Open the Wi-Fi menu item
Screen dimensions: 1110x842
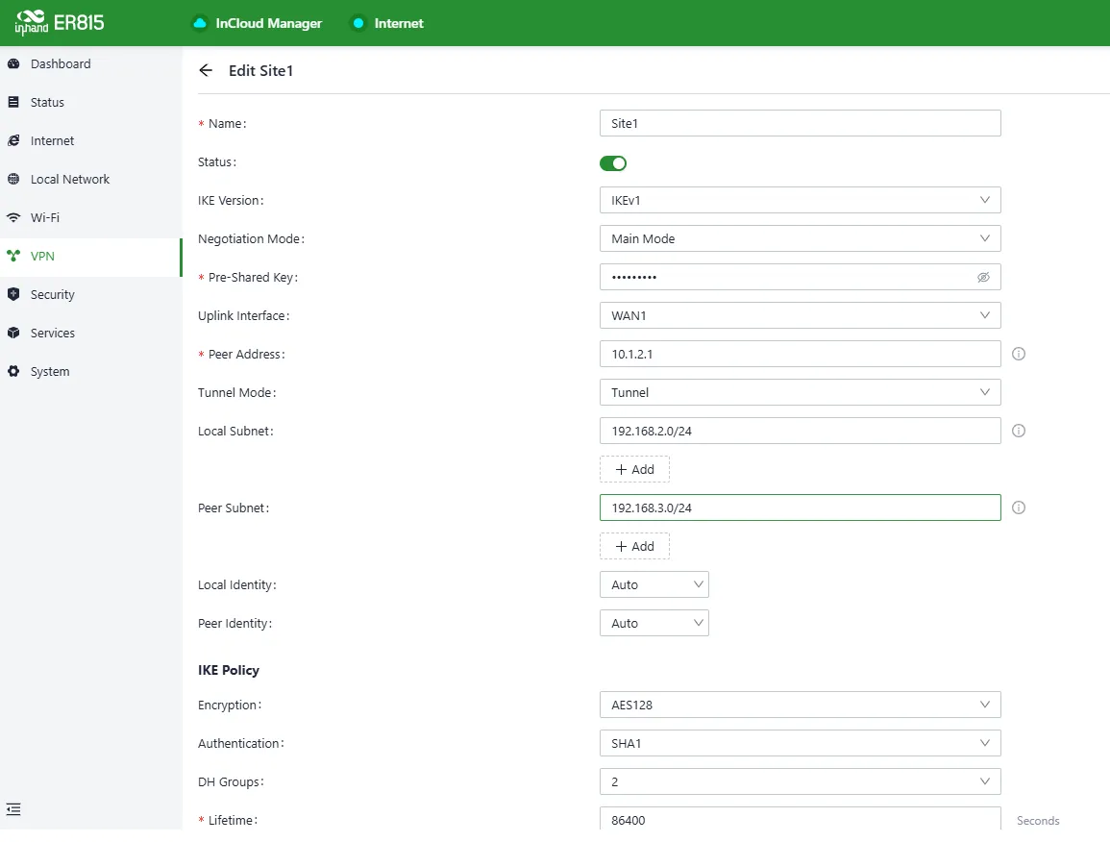click(x=90, y=217)
